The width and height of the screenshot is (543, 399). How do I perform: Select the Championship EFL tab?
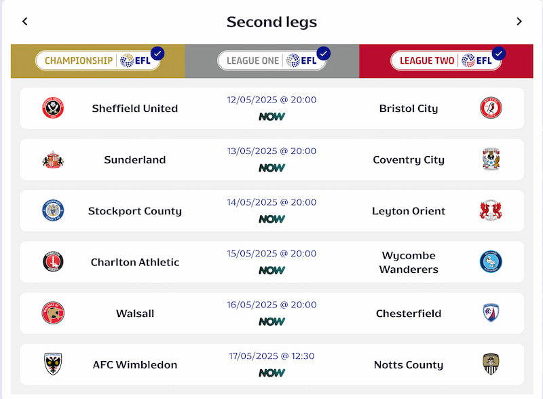click(x=98, y=60)
